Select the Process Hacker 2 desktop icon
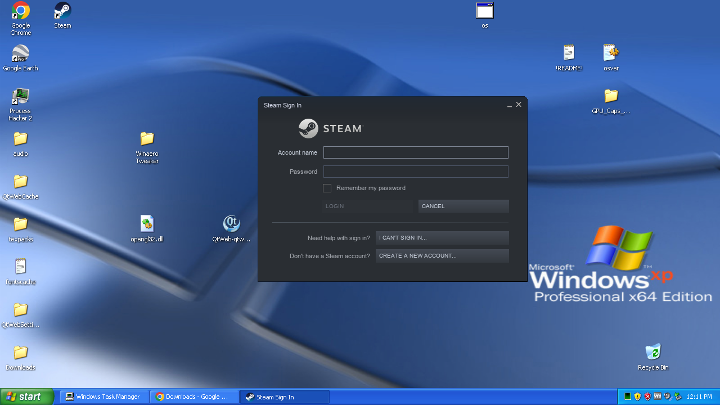 21,96
